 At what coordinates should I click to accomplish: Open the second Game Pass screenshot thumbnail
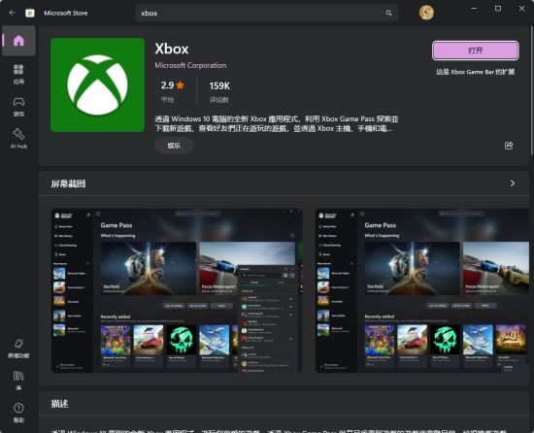pos(422,290)
